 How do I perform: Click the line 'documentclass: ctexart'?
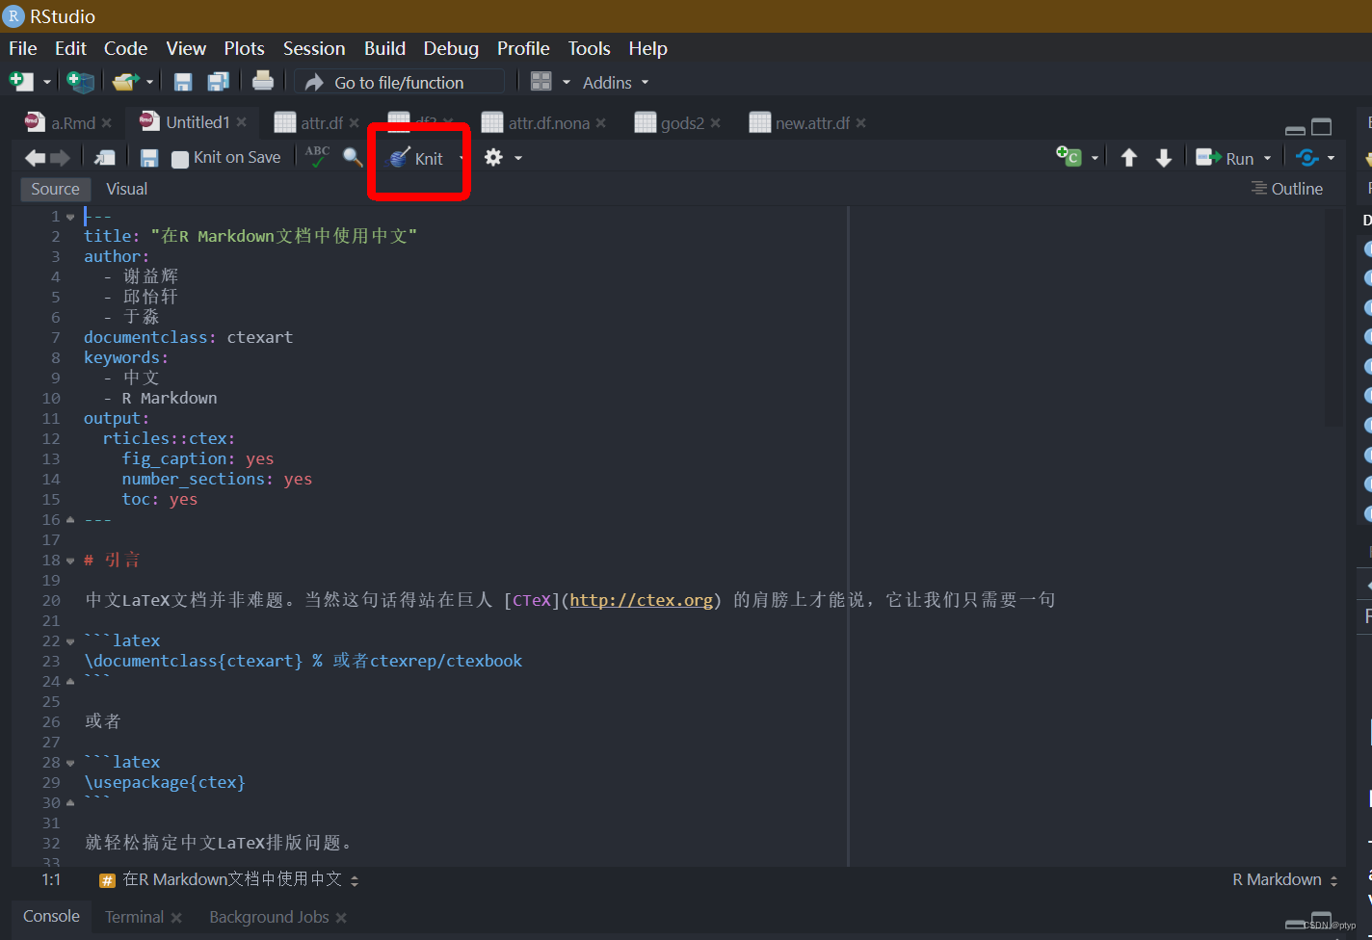coord(188,337)
